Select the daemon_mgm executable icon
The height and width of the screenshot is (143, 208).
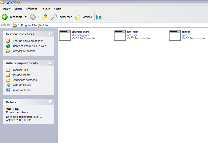pyautogui.click(x=65, y=35)
